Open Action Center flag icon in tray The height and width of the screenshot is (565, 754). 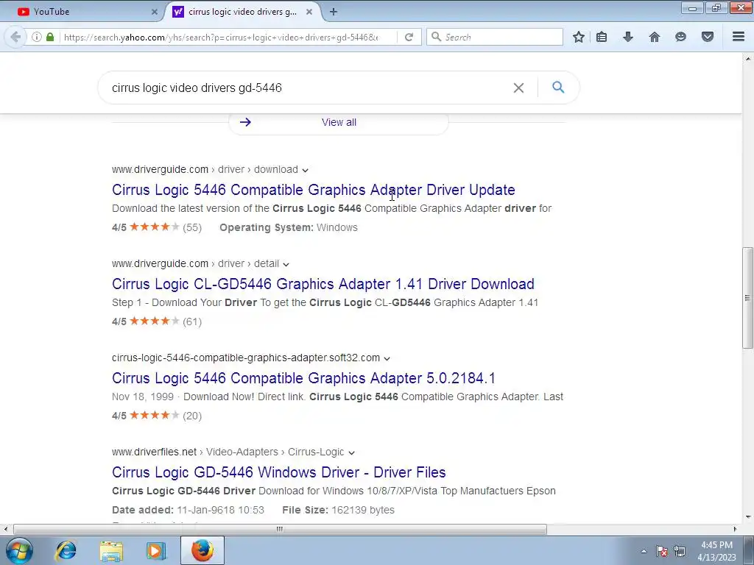[x=662, y=551]
